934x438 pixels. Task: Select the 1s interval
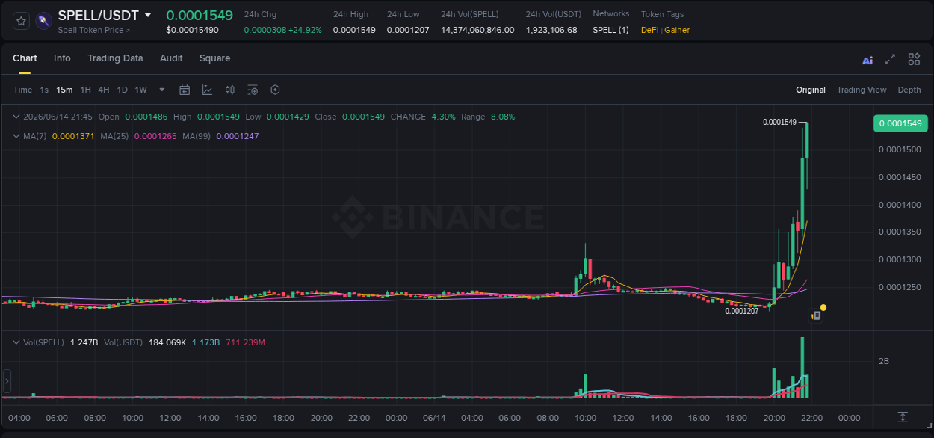44,90
